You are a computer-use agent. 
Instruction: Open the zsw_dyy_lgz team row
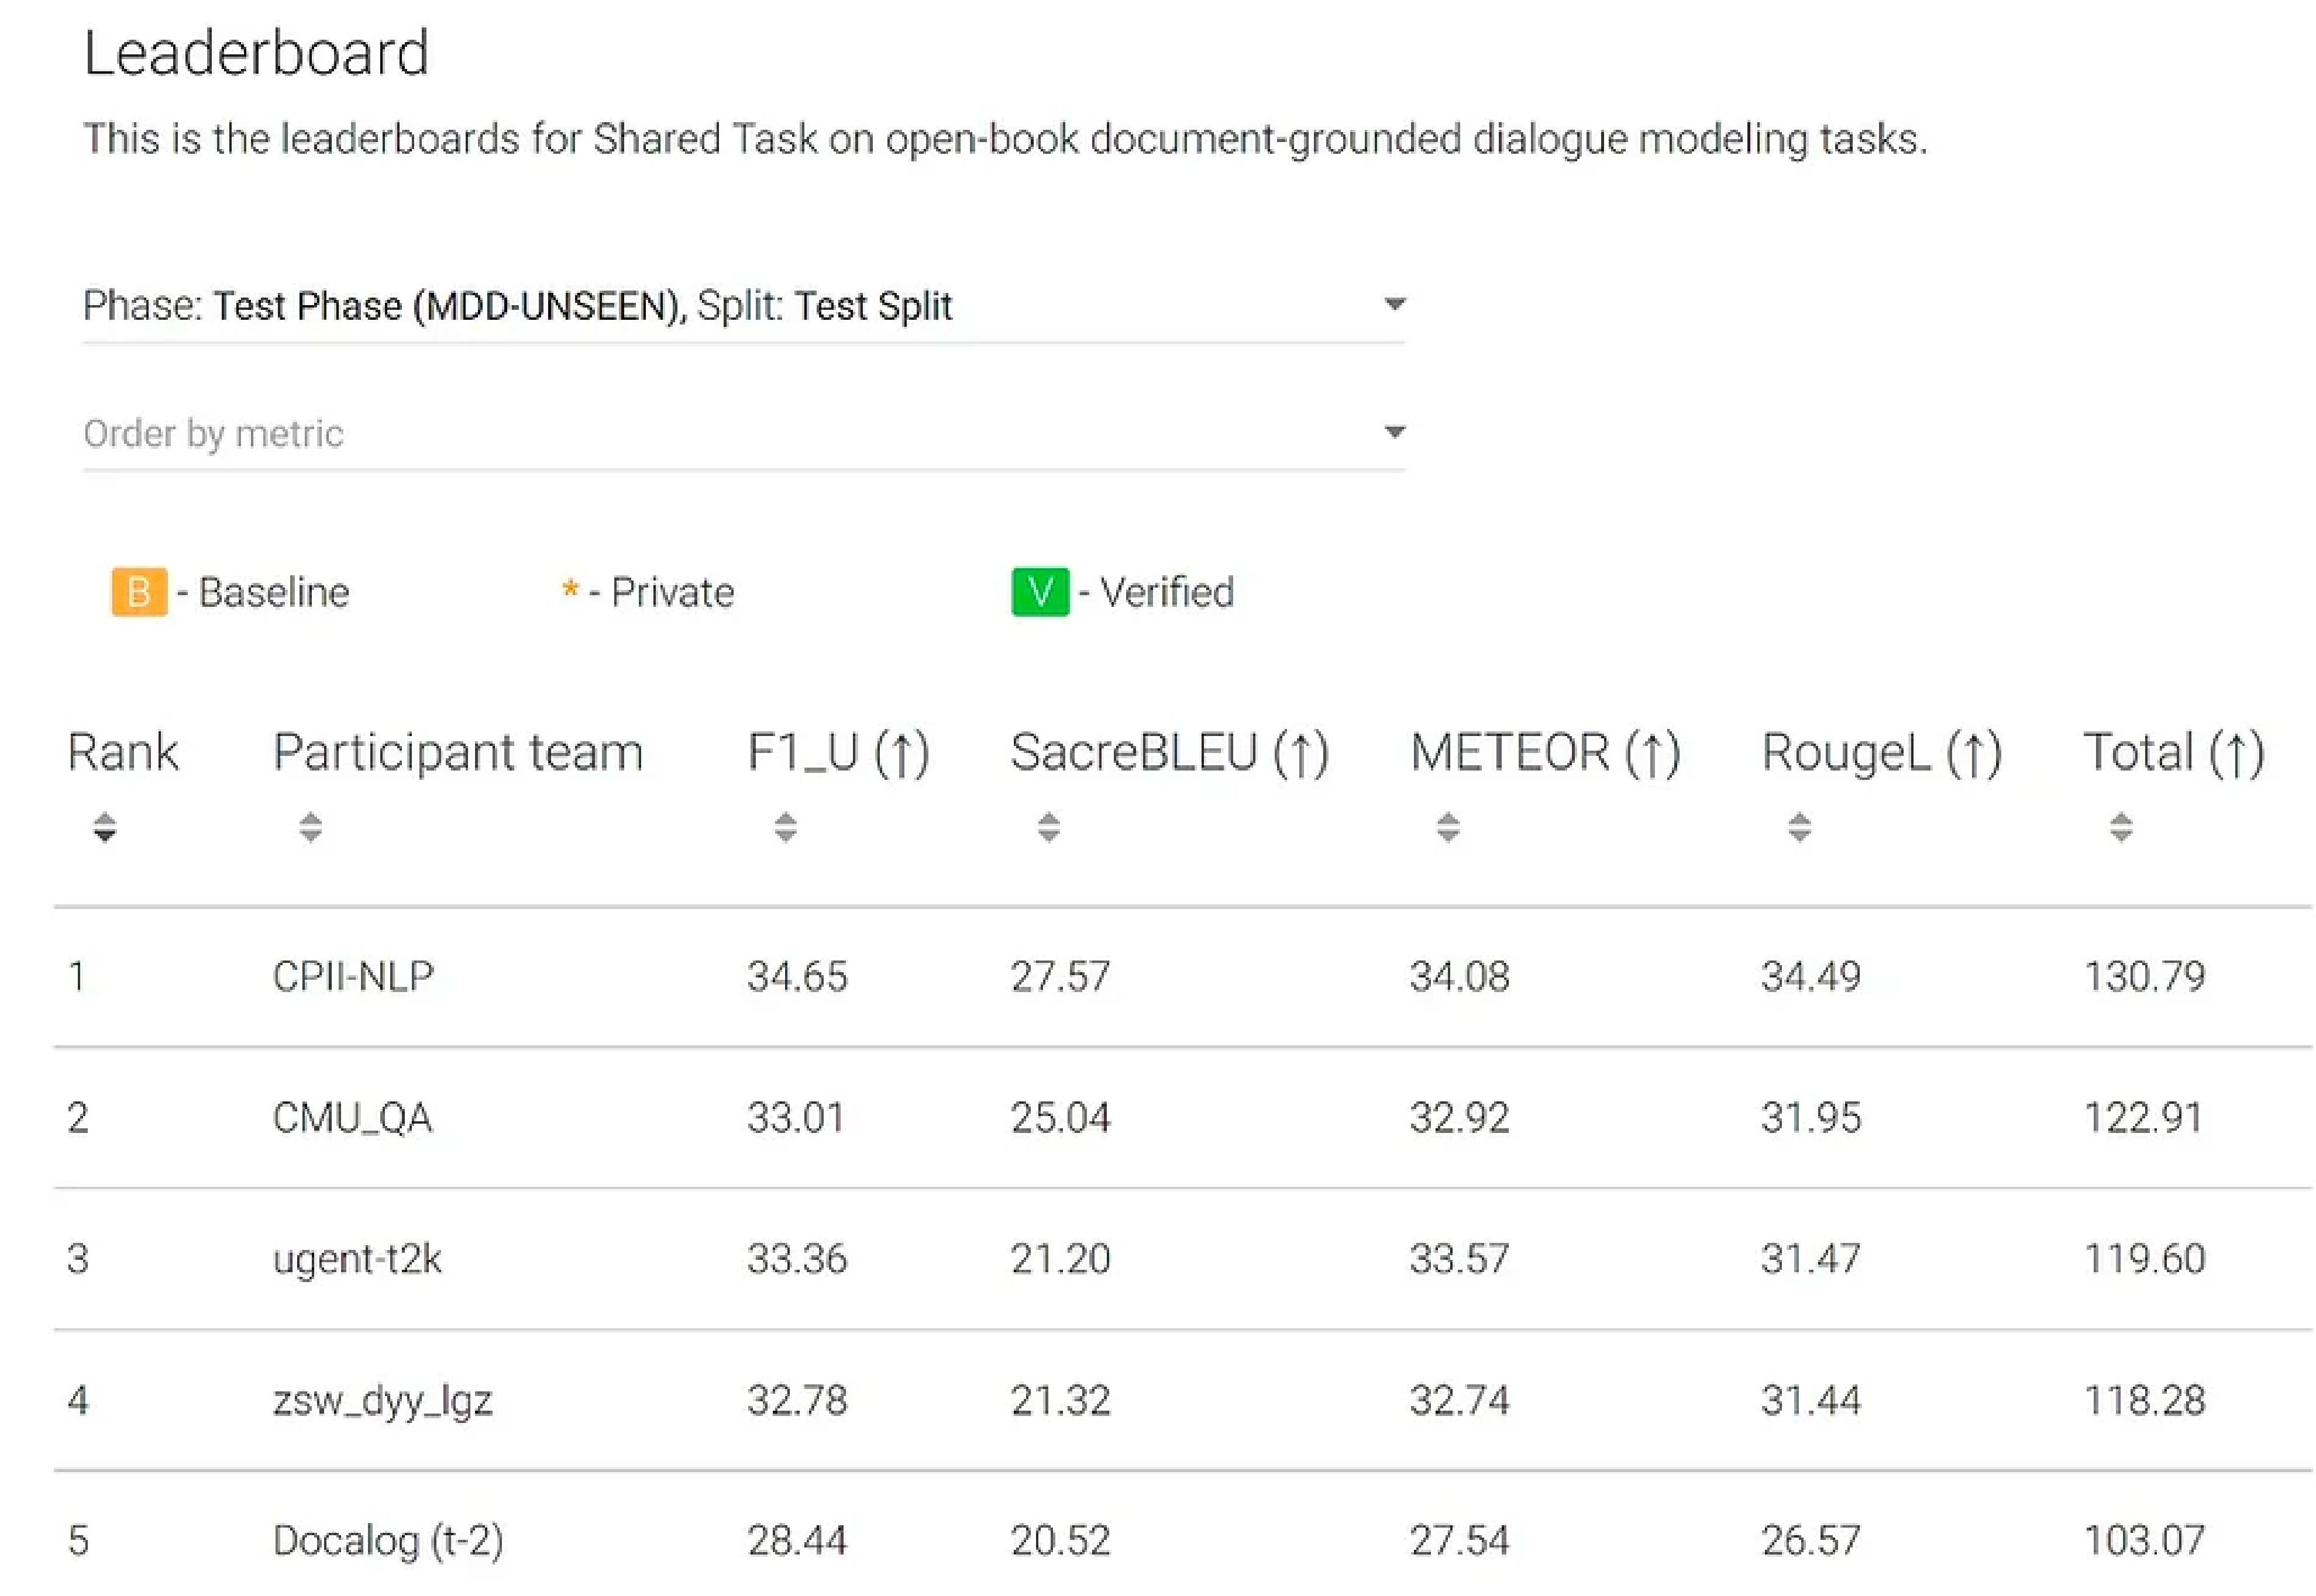tap(382, 1400)
